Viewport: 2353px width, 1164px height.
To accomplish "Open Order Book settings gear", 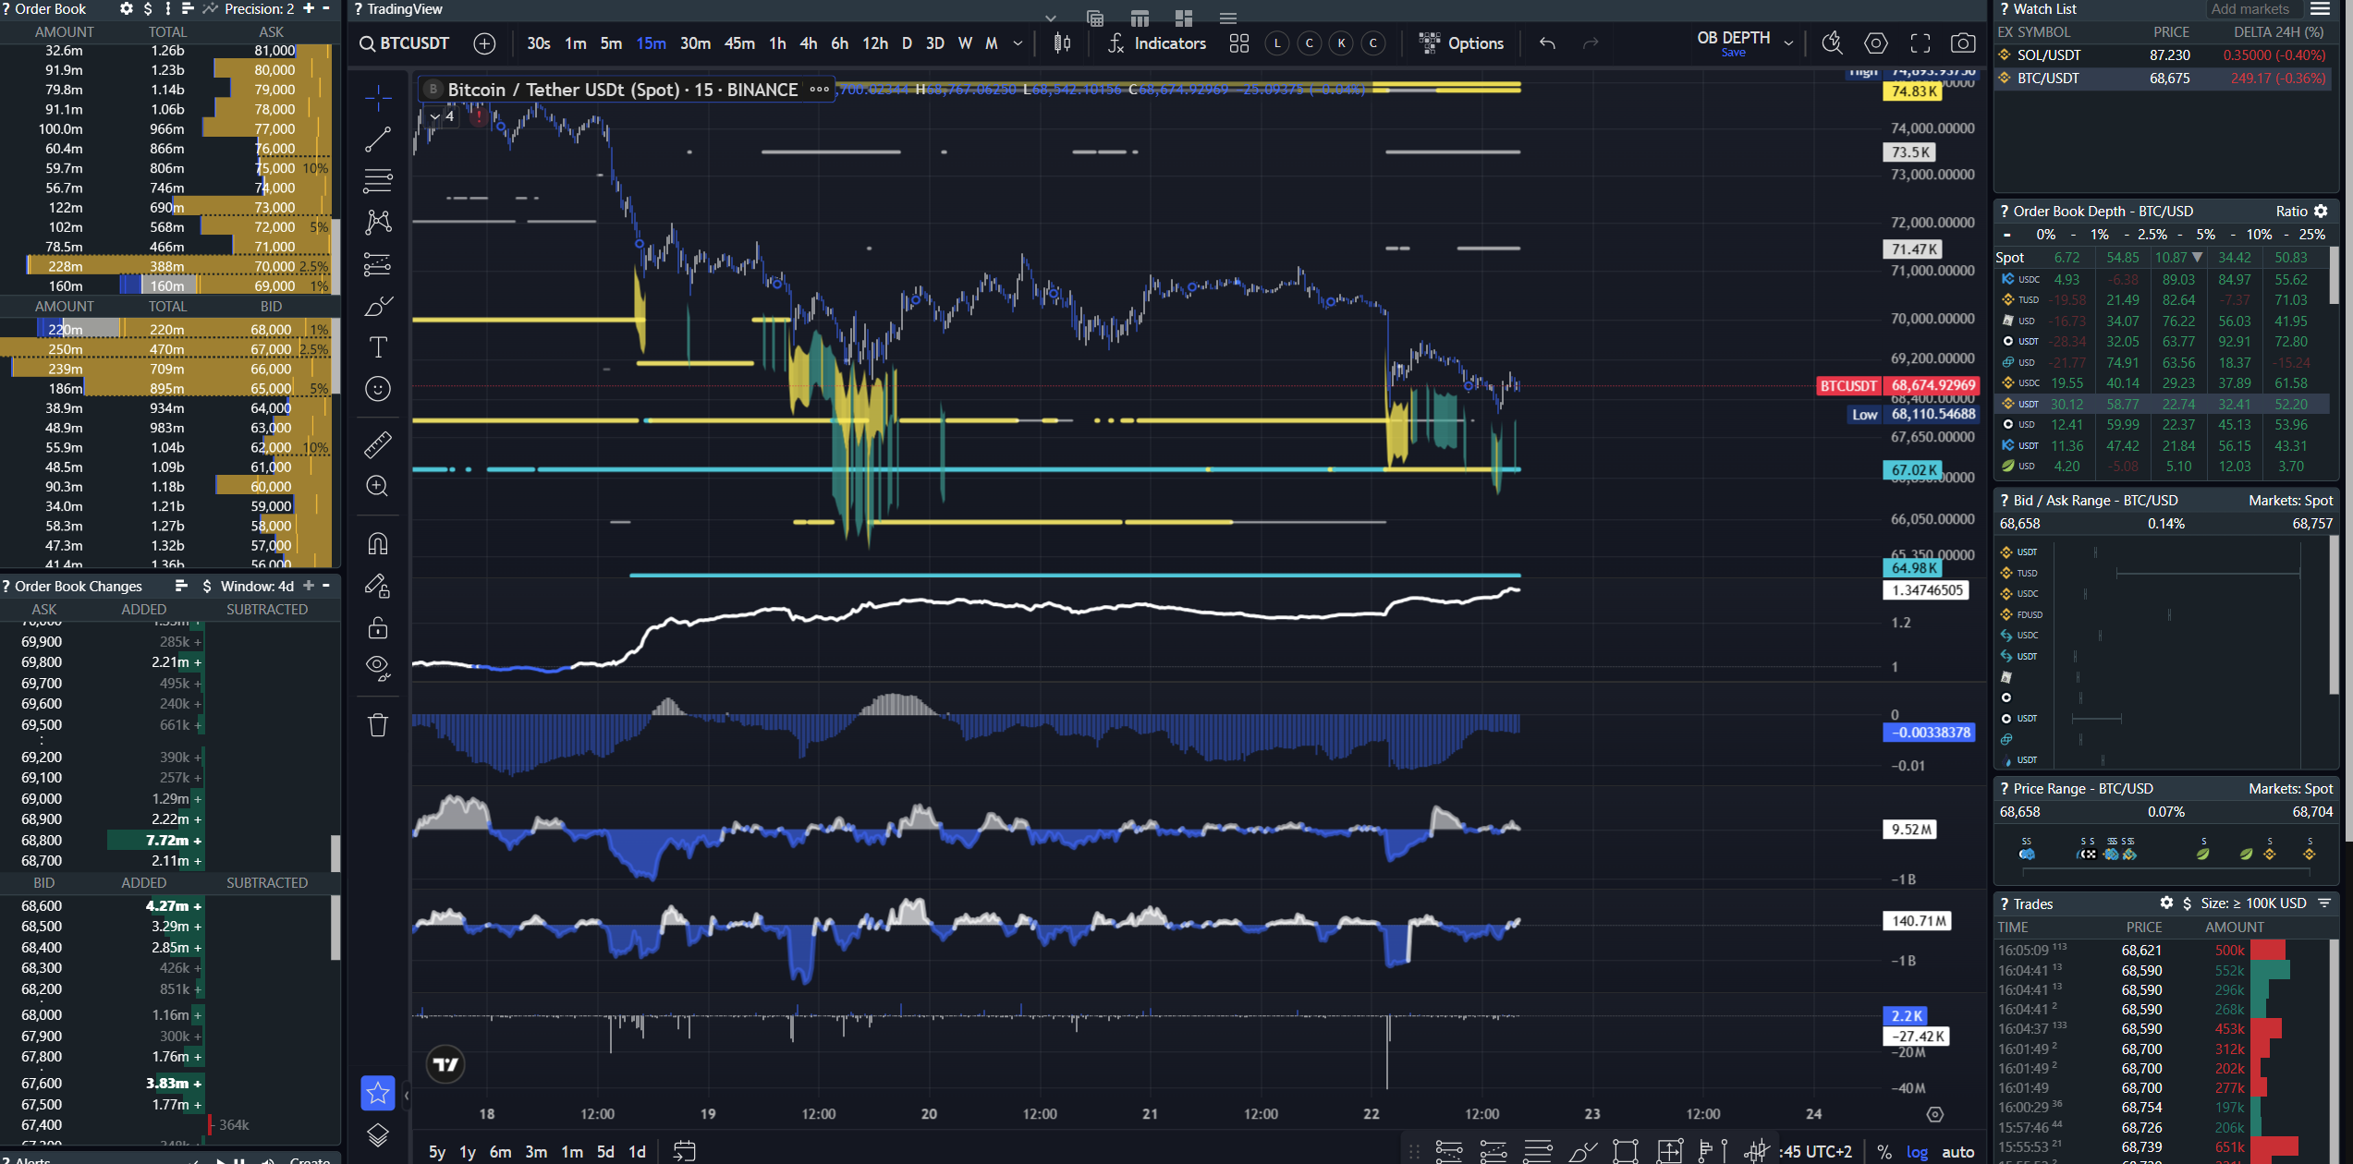I will (x=127, y=9).
